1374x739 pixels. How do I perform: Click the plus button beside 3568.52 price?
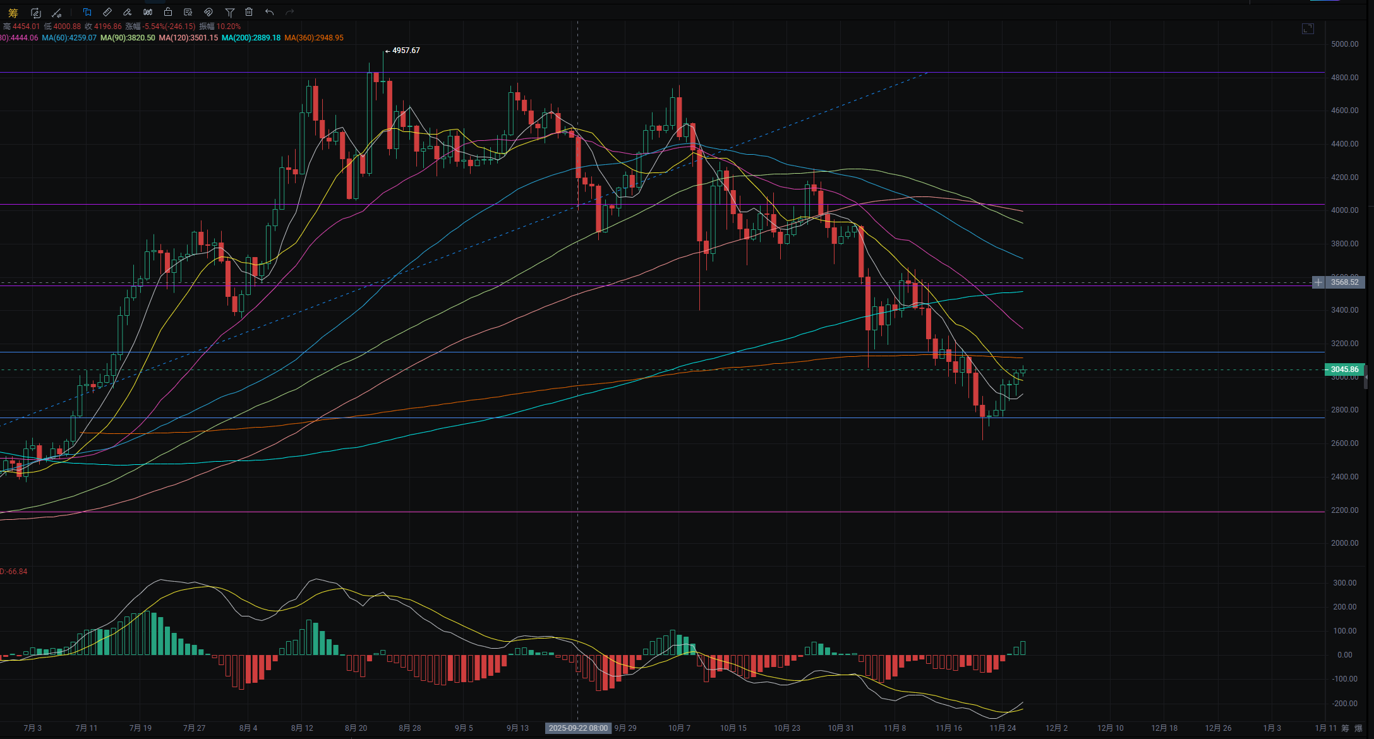(x=1318, y=282)
